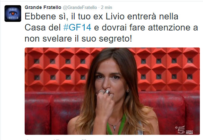203x140 pixels.
Task: Open the @GrandeFratello handle link
Action: point(80,8)
